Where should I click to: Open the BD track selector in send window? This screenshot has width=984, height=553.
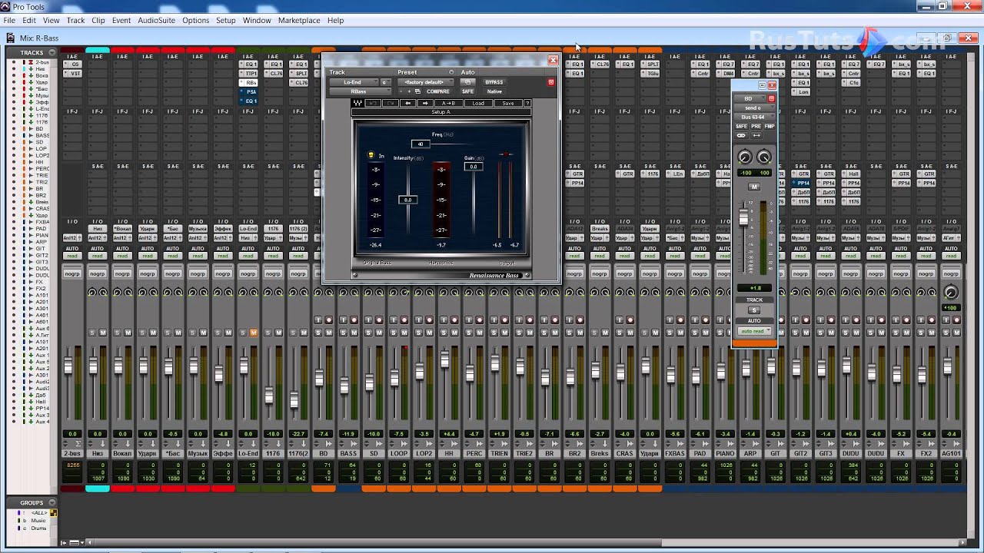pos(750,98)
